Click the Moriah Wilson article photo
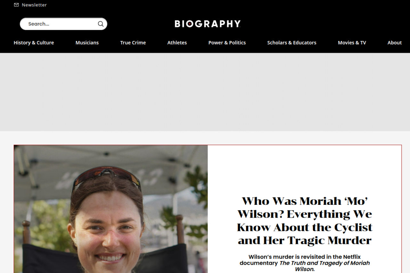410x273 pixels. coord(111,209)
